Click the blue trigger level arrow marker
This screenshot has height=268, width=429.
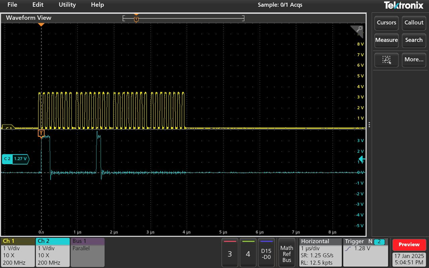[x=361, y=159]
